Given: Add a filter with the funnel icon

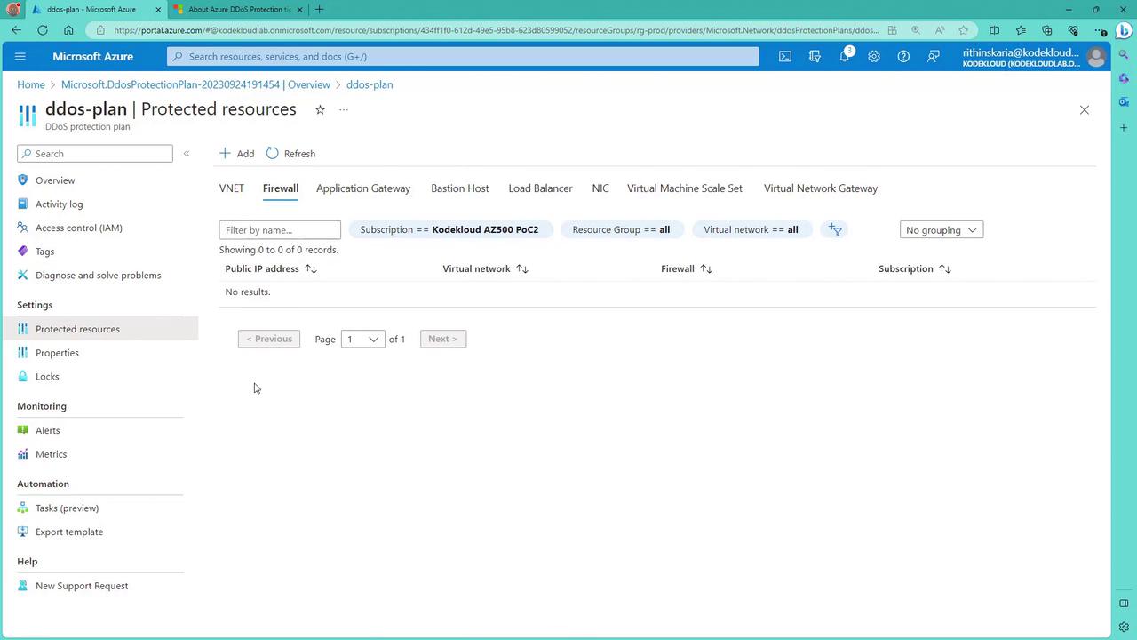Looking at the screenshot, I should (x=835, y=229).
